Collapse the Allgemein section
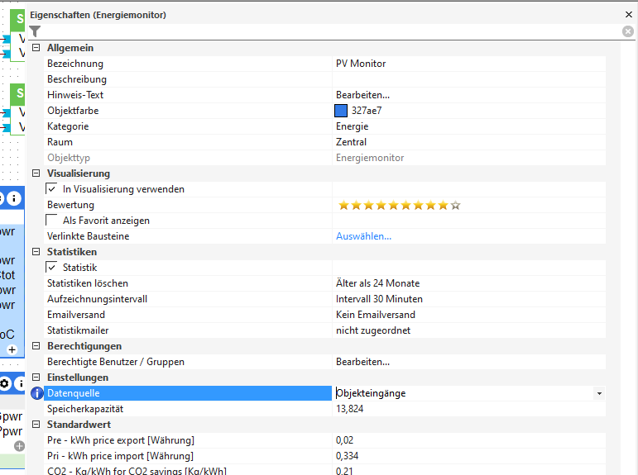Viewport: 638px width, 475px height. (x=36, y=48)
